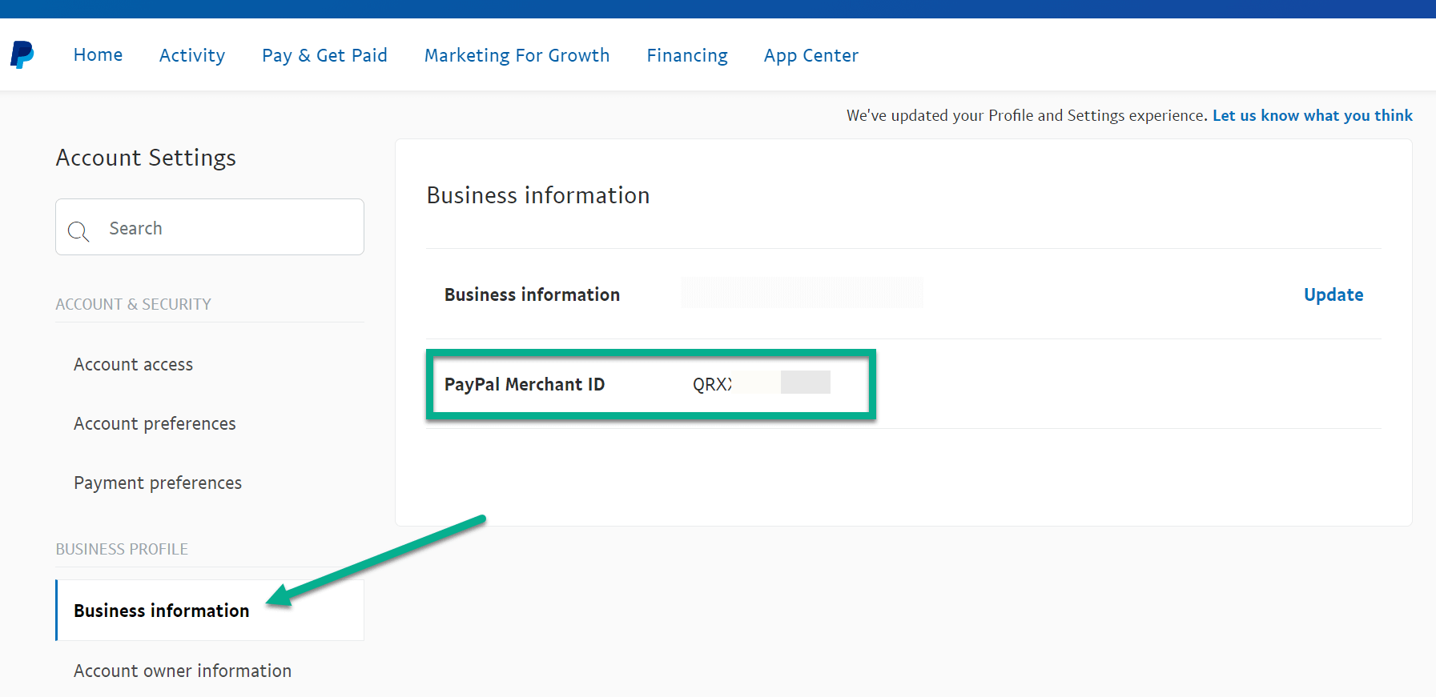Select Marketing For Growth in navigation
Screen dimensions: 1436x697
point(517,55)
